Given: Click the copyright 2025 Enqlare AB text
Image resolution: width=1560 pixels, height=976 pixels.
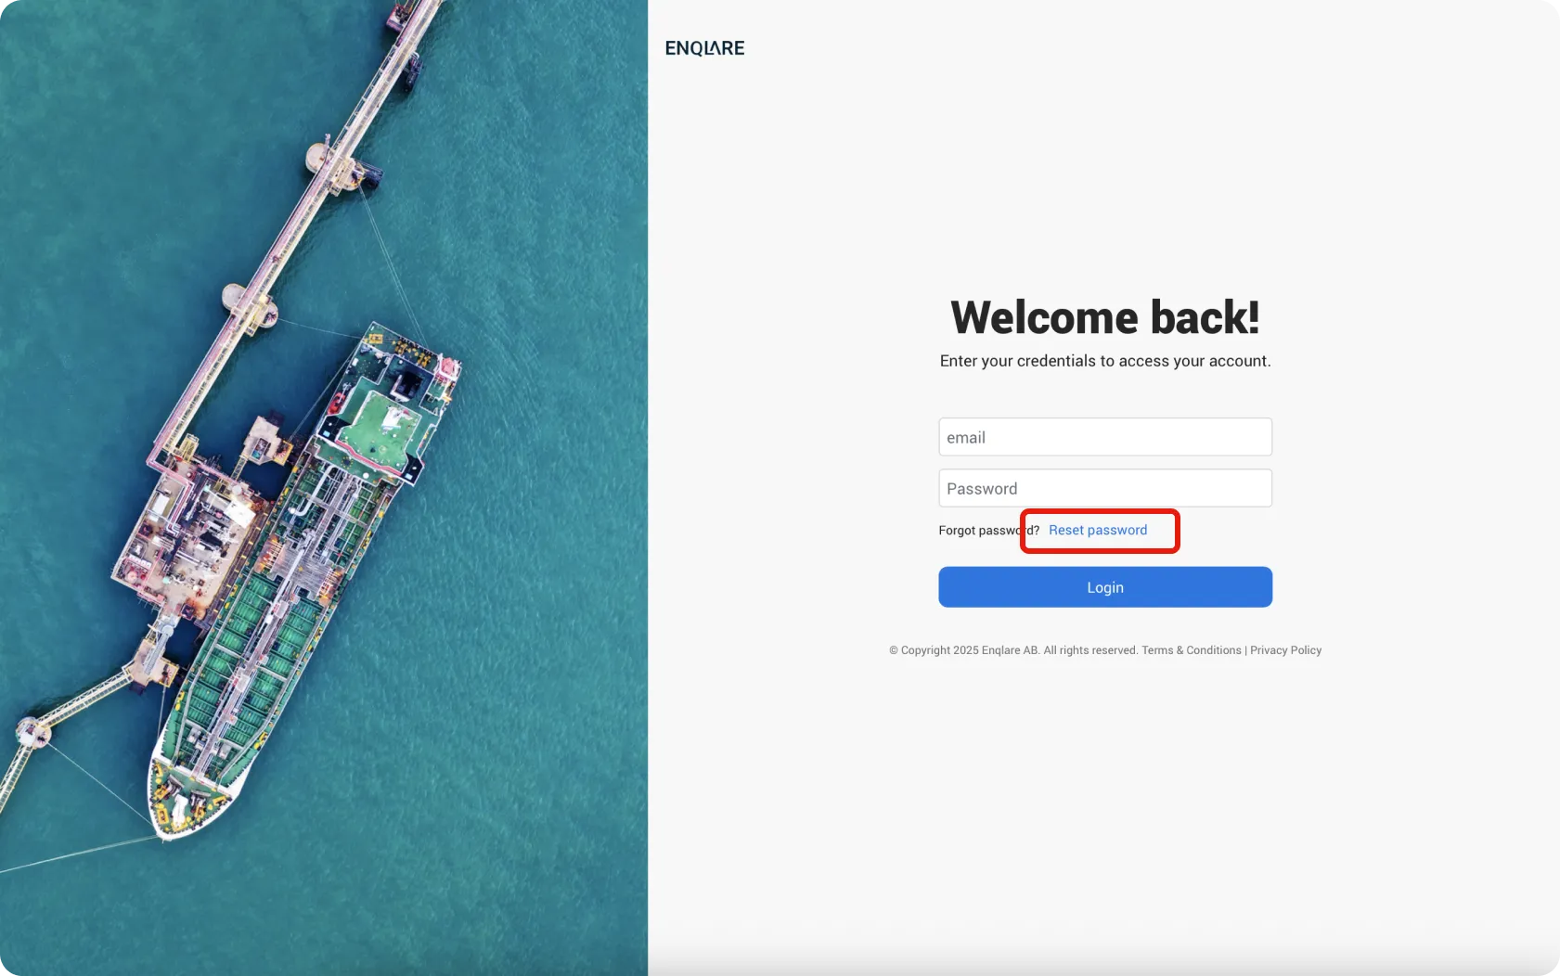Looking at the screenshot, I should pos(1013,650).
